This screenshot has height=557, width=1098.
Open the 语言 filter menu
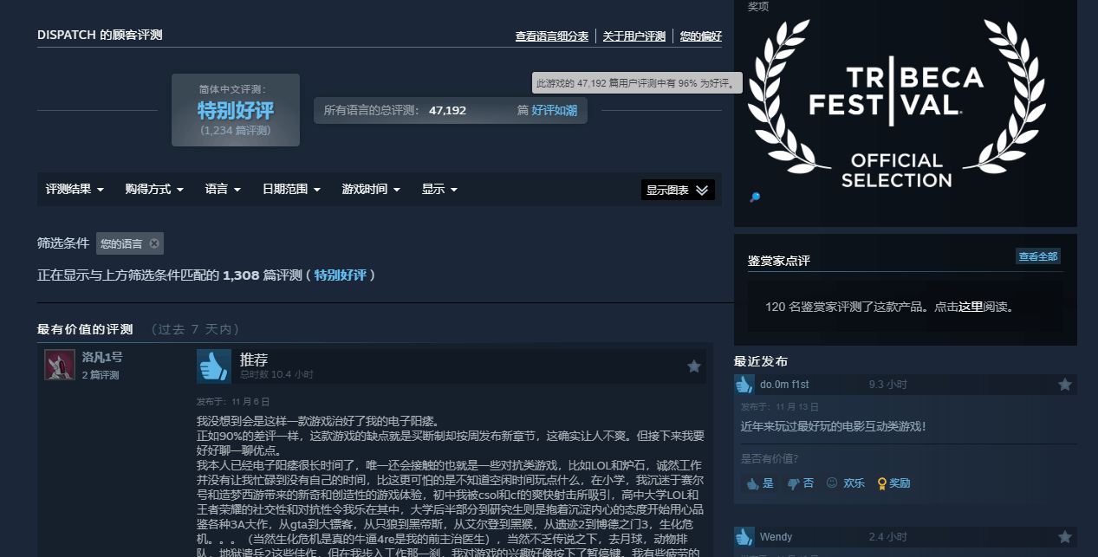223,189
